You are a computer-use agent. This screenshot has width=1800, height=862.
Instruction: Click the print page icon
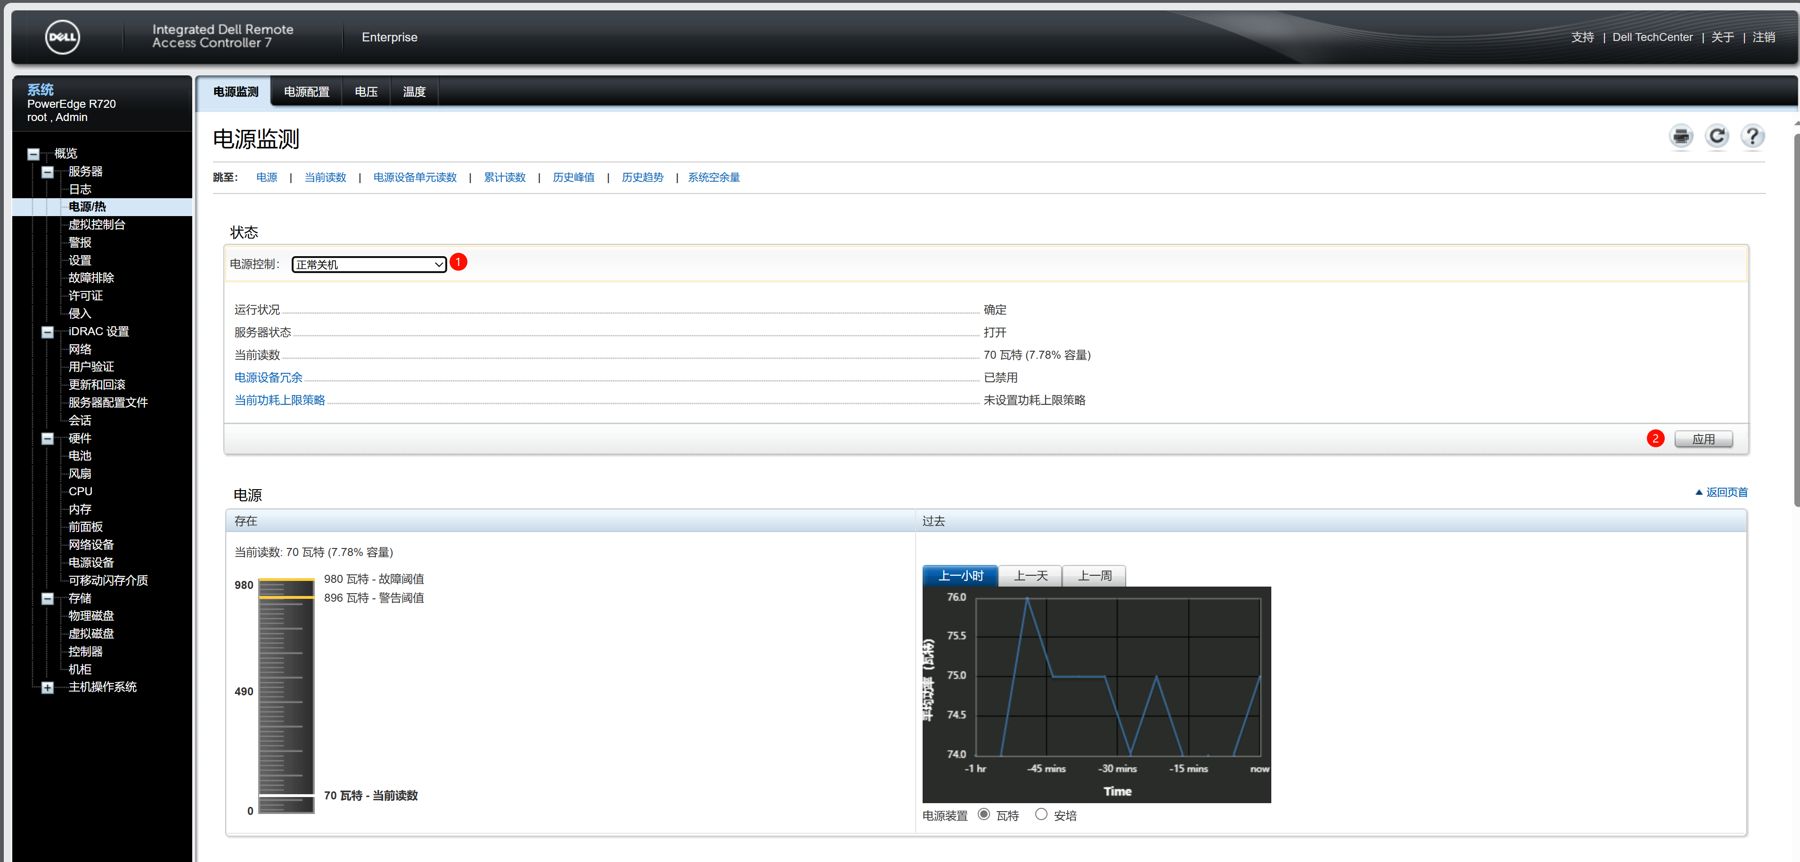(1680, 136)
